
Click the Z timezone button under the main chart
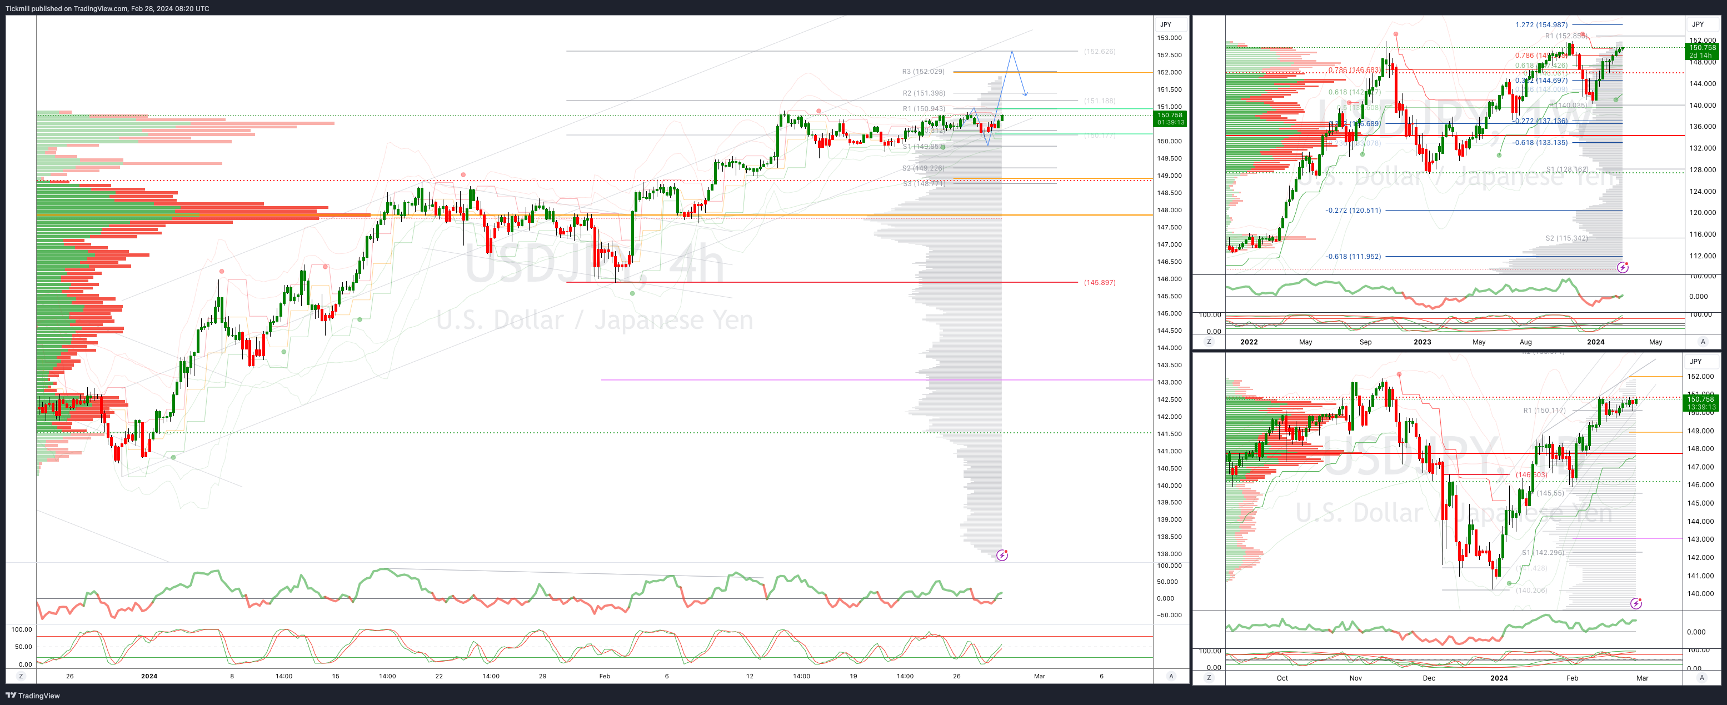pos(21,676)
